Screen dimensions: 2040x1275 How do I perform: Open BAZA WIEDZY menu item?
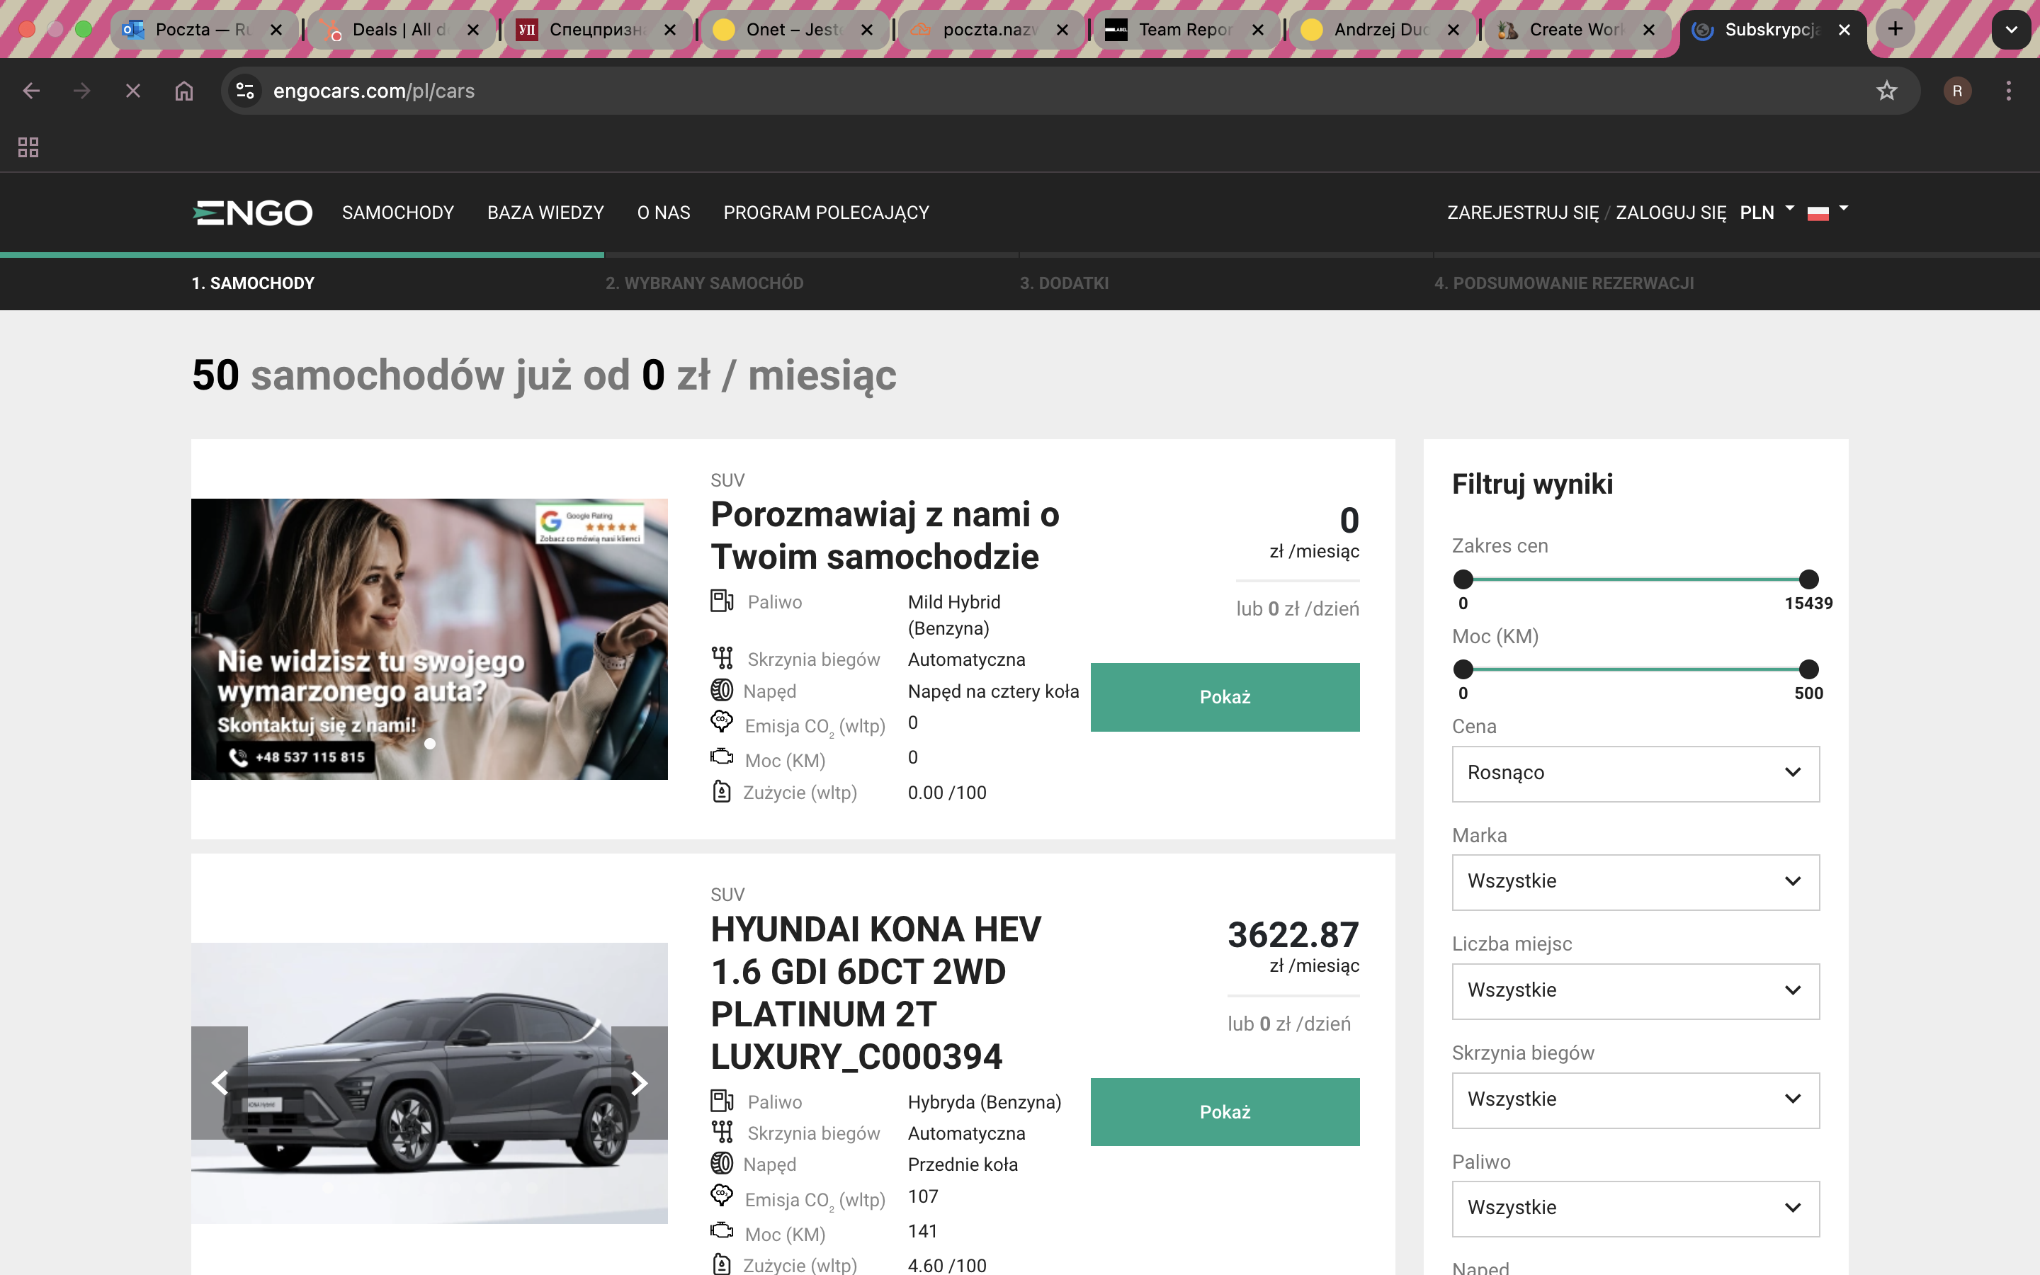545,212
